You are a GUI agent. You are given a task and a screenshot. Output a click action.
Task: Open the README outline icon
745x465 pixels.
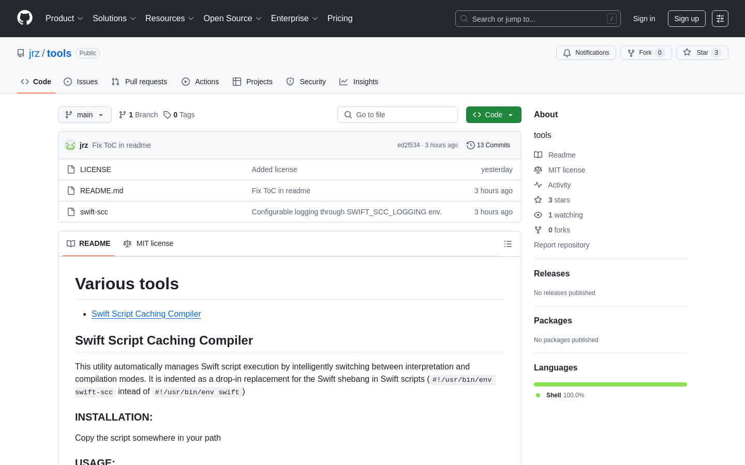click(x=508, y=244)
